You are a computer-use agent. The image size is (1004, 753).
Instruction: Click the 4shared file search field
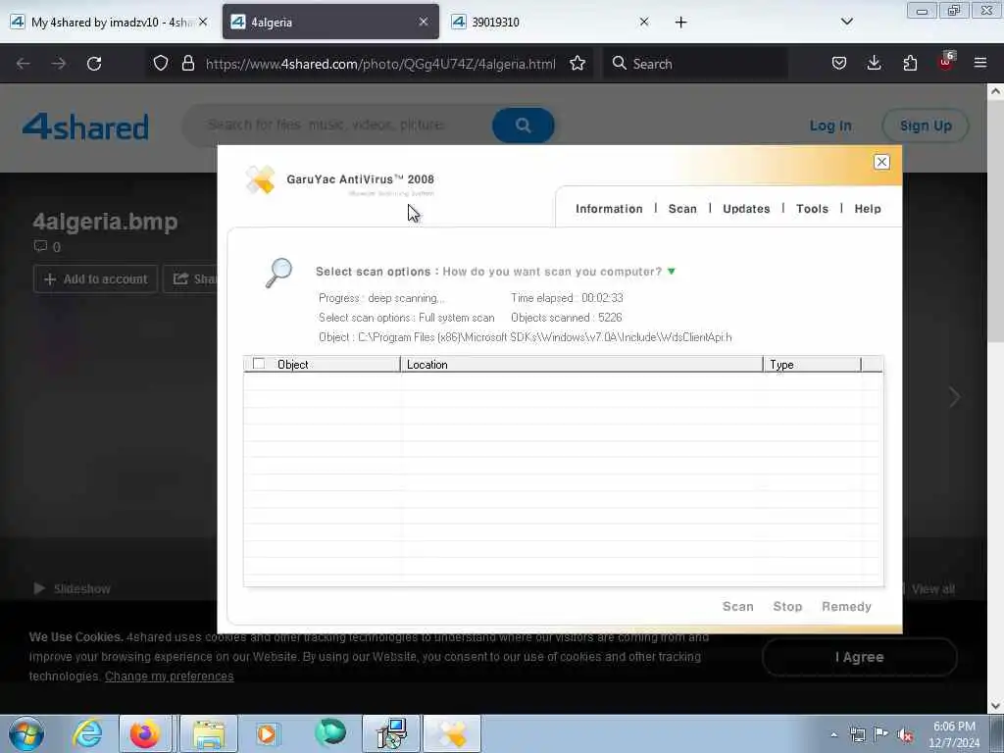[339, 125]
